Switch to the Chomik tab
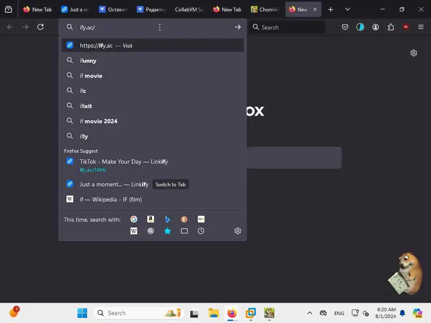 pos(265,10)
